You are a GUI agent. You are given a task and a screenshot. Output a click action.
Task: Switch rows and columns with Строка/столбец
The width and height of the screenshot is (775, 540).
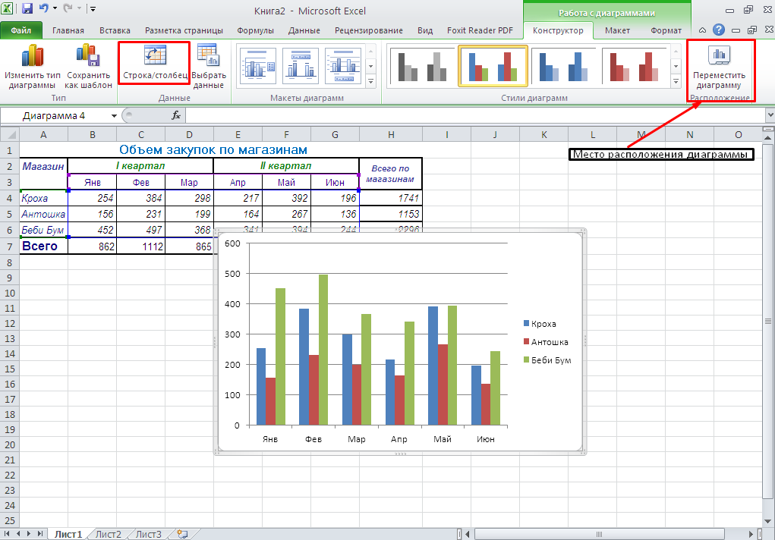[154, 56]
